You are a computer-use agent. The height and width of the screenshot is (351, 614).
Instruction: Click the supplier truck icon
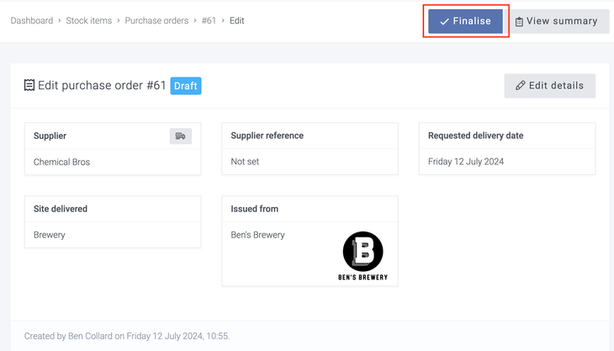pyautogui.click(x=180, y=136)
